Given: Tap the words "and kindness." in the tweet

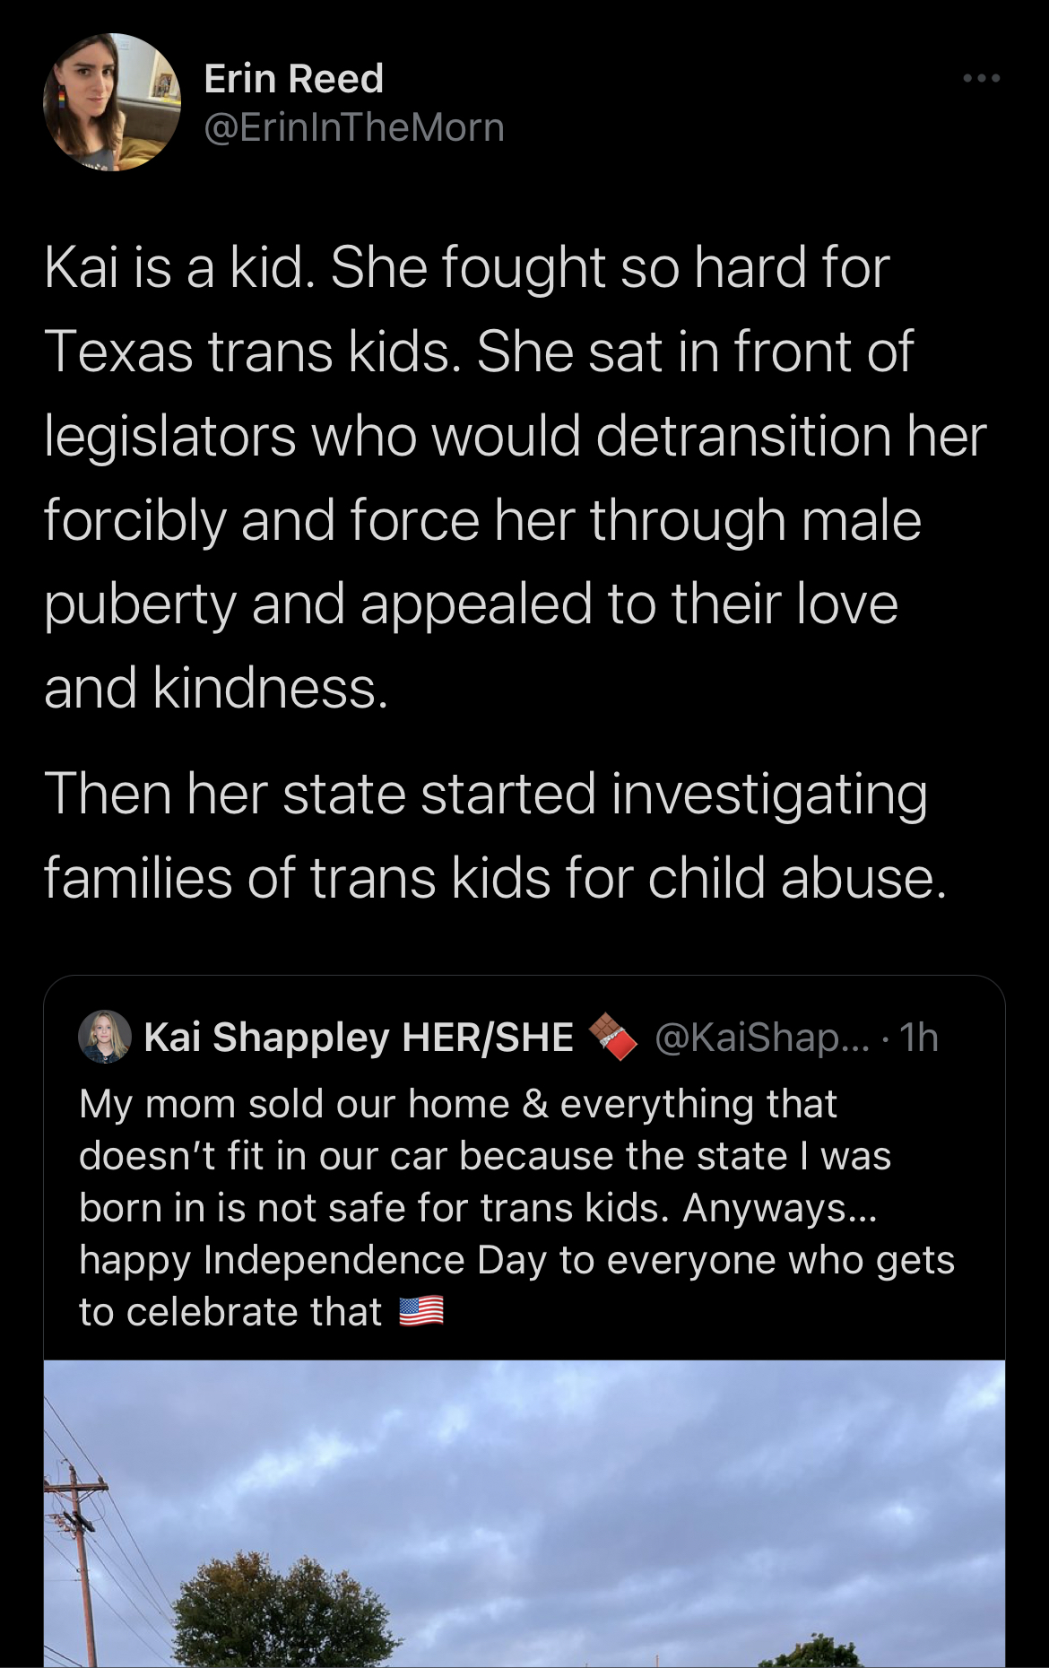Looking at the screenshot, I should pyautogui.click(x=216, y=688).
